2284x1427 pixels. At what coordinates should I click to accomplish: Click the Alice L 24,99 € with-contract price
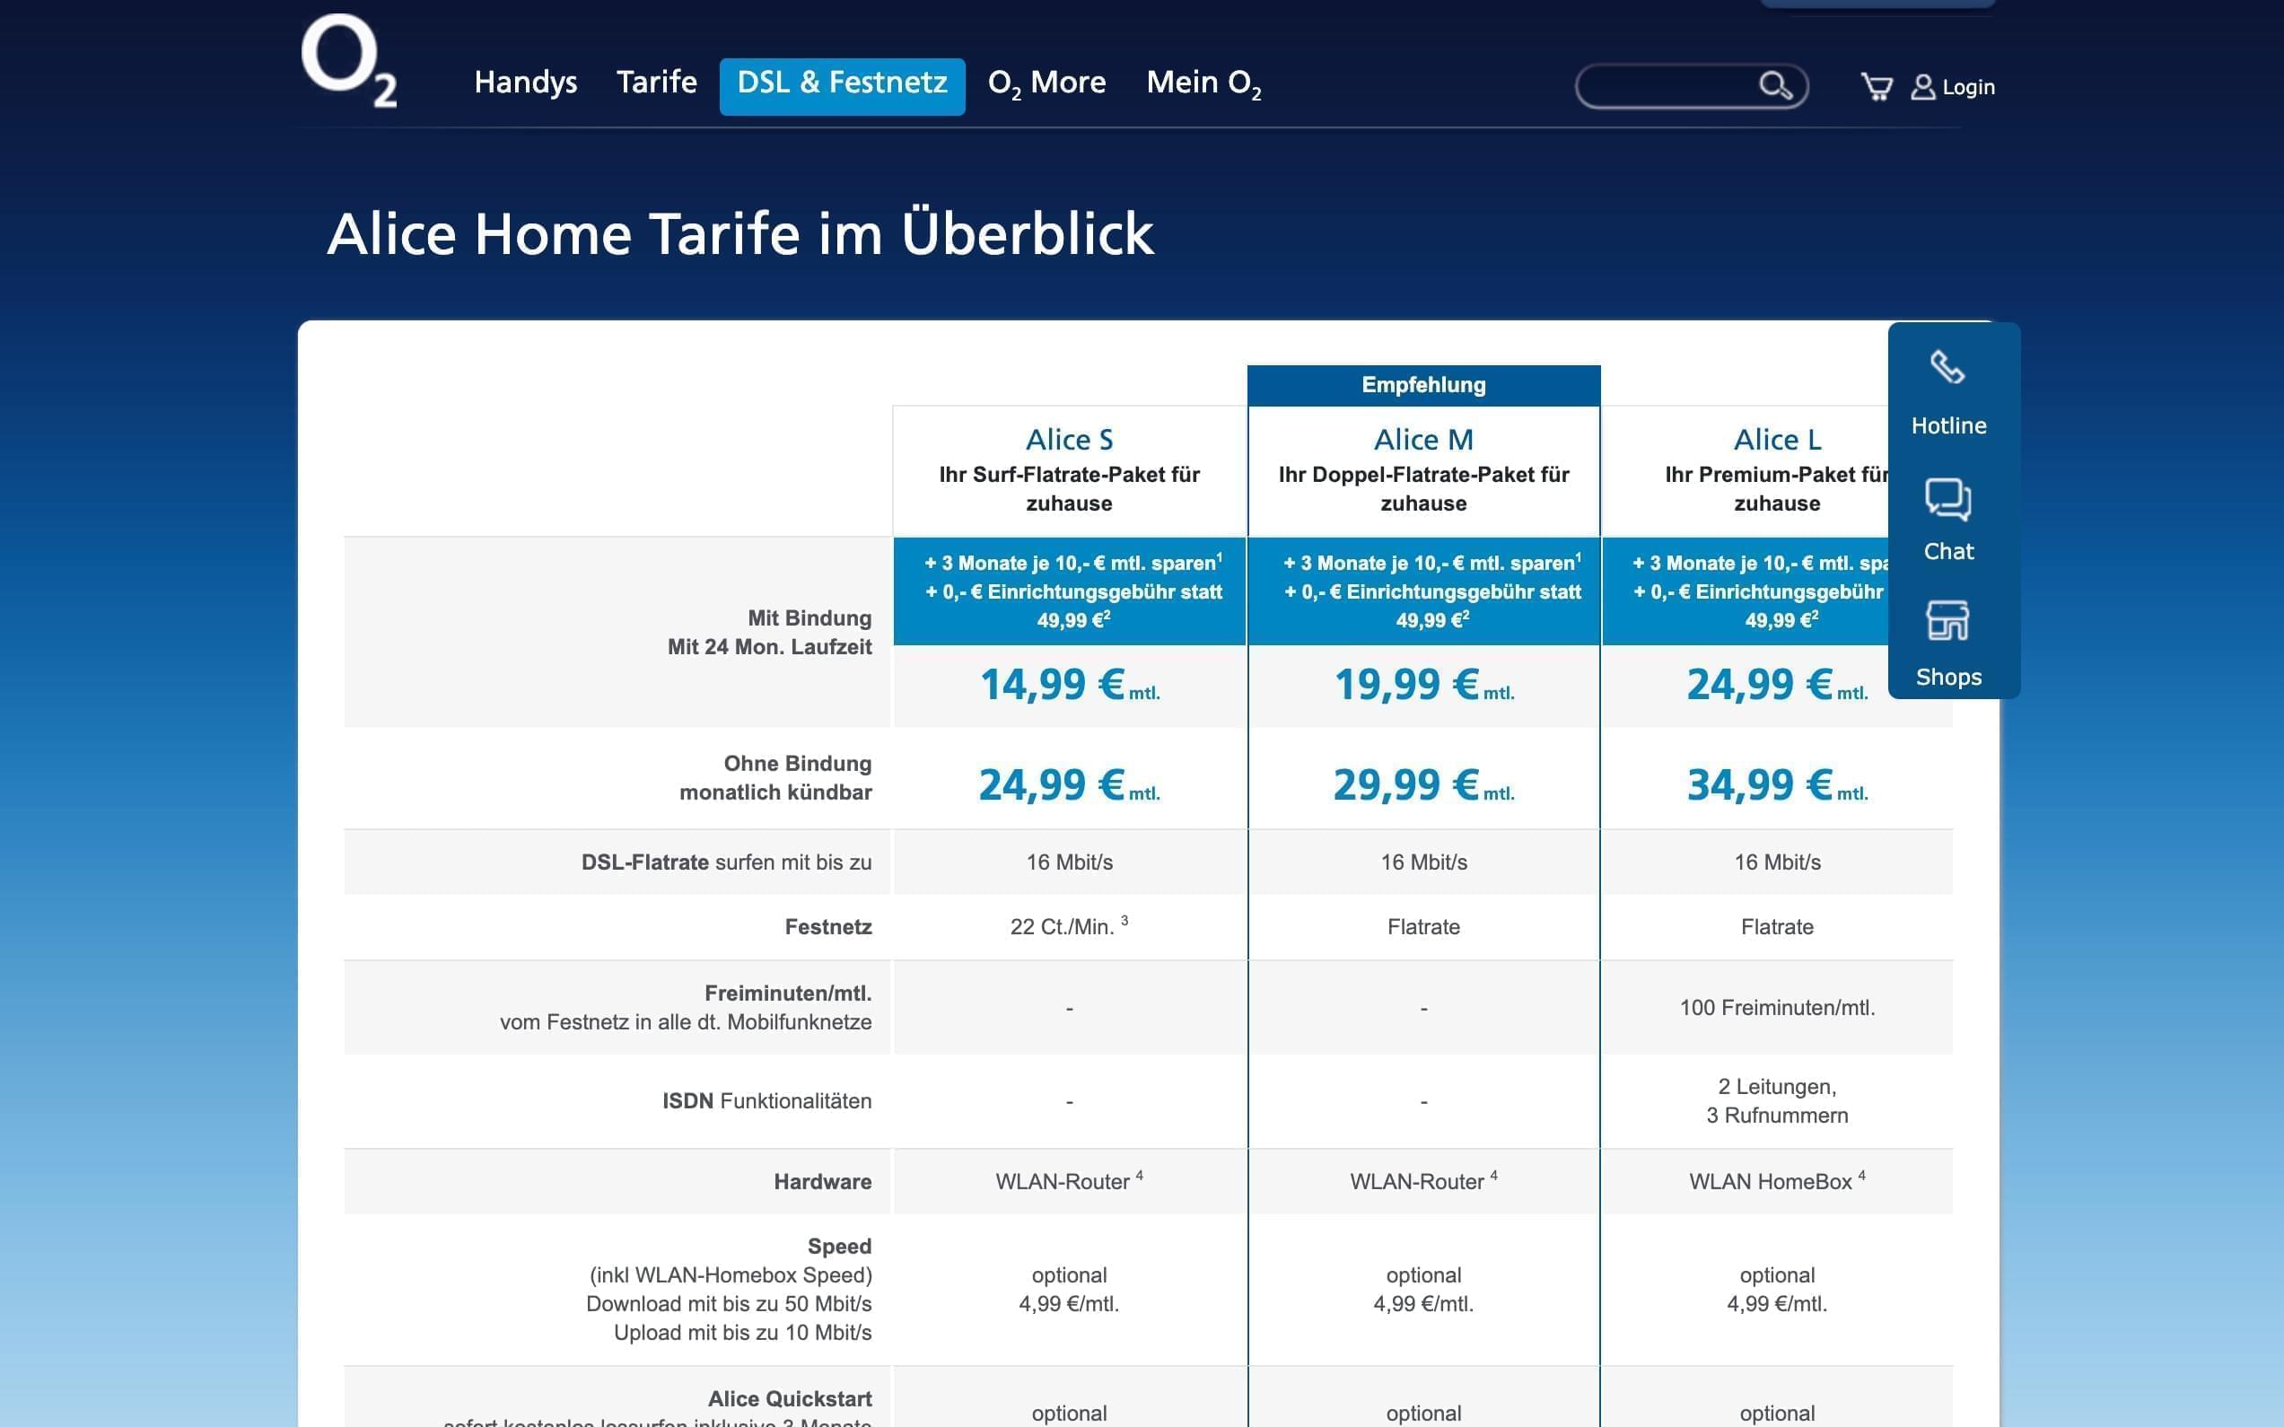[x=1777, y=685]
